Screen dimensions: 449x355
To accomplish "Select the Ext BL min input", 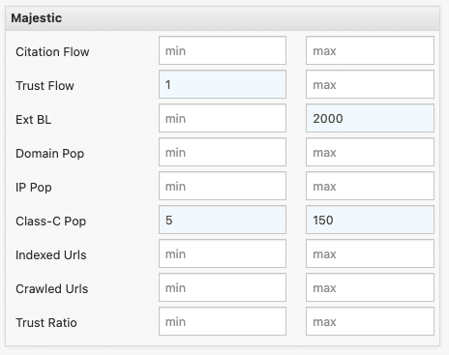I will pos(223,118).
